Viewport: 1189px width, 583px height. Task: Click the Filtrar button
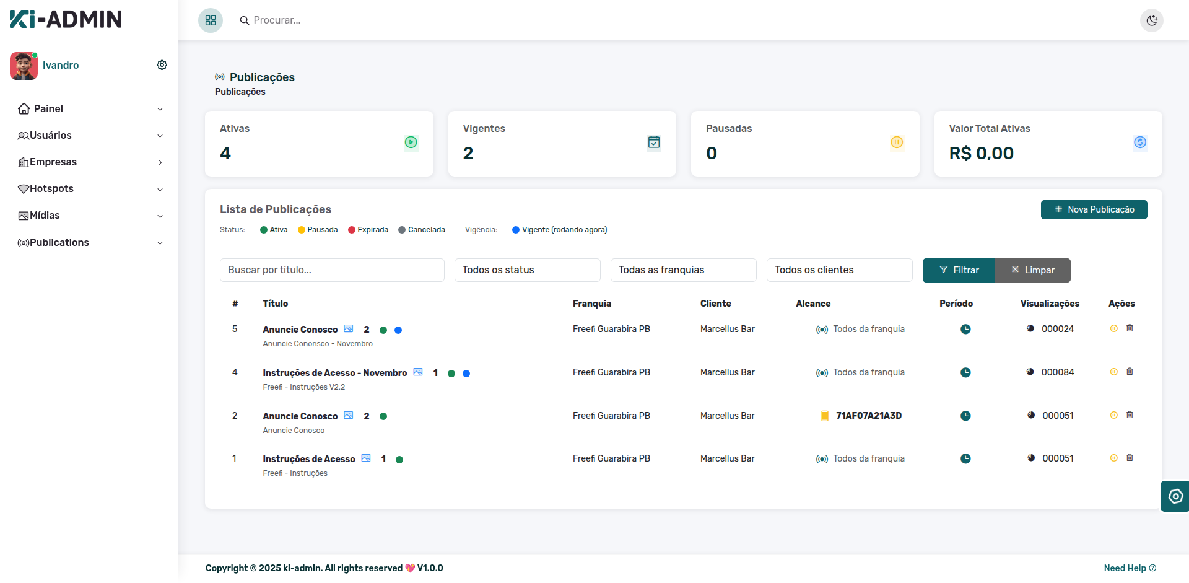point(958,270)
